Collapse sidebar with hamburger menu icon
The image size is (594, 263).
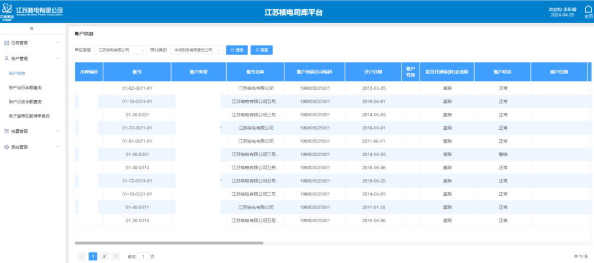click(31, 28)
